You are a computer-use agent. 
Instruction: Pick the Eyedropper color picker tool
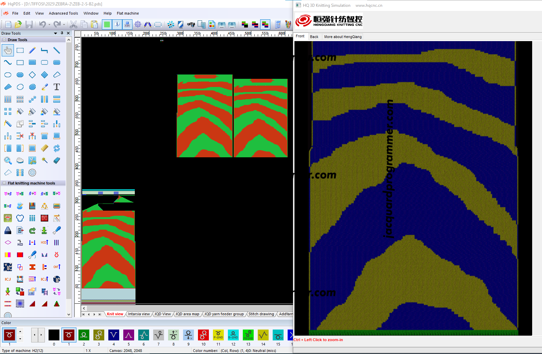(x=44, y=87)
